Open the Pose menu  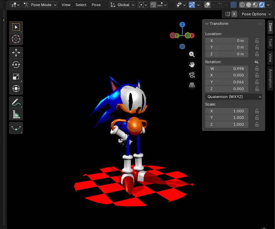click(96, 5)
